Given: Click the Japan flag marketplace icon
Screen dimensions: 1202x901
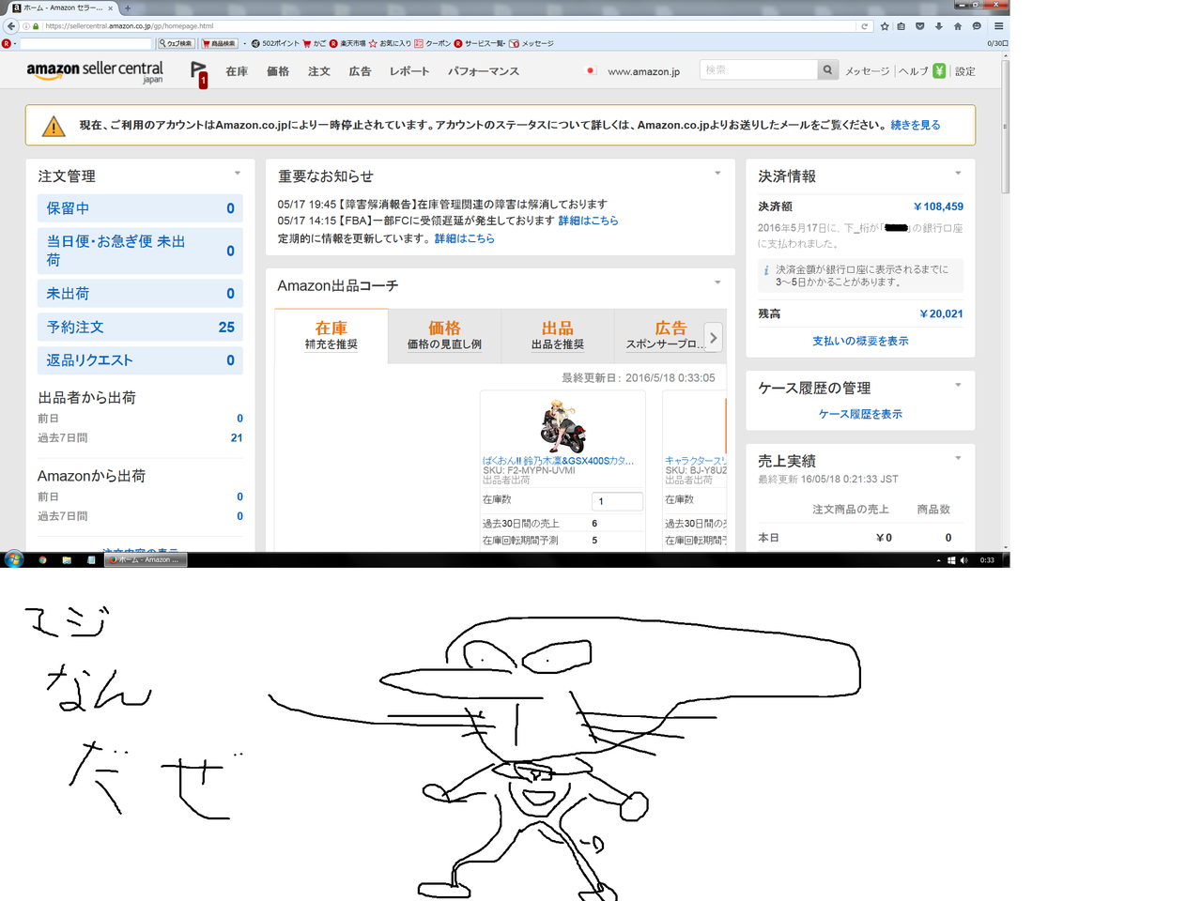Looking at the screenshot, I should (591, 70).
